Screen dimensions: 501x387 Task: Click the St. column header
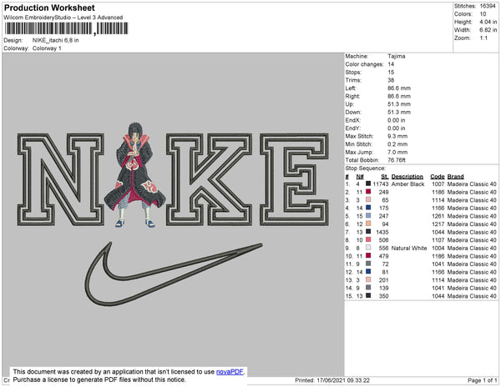(385, 177)
